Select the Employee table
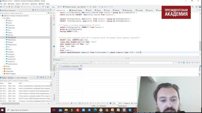 click(x=11, y=28)
